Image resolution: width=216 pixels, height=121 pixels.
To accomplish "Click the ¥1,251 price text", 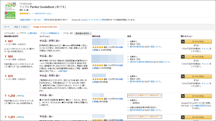I will pos(10,117).
